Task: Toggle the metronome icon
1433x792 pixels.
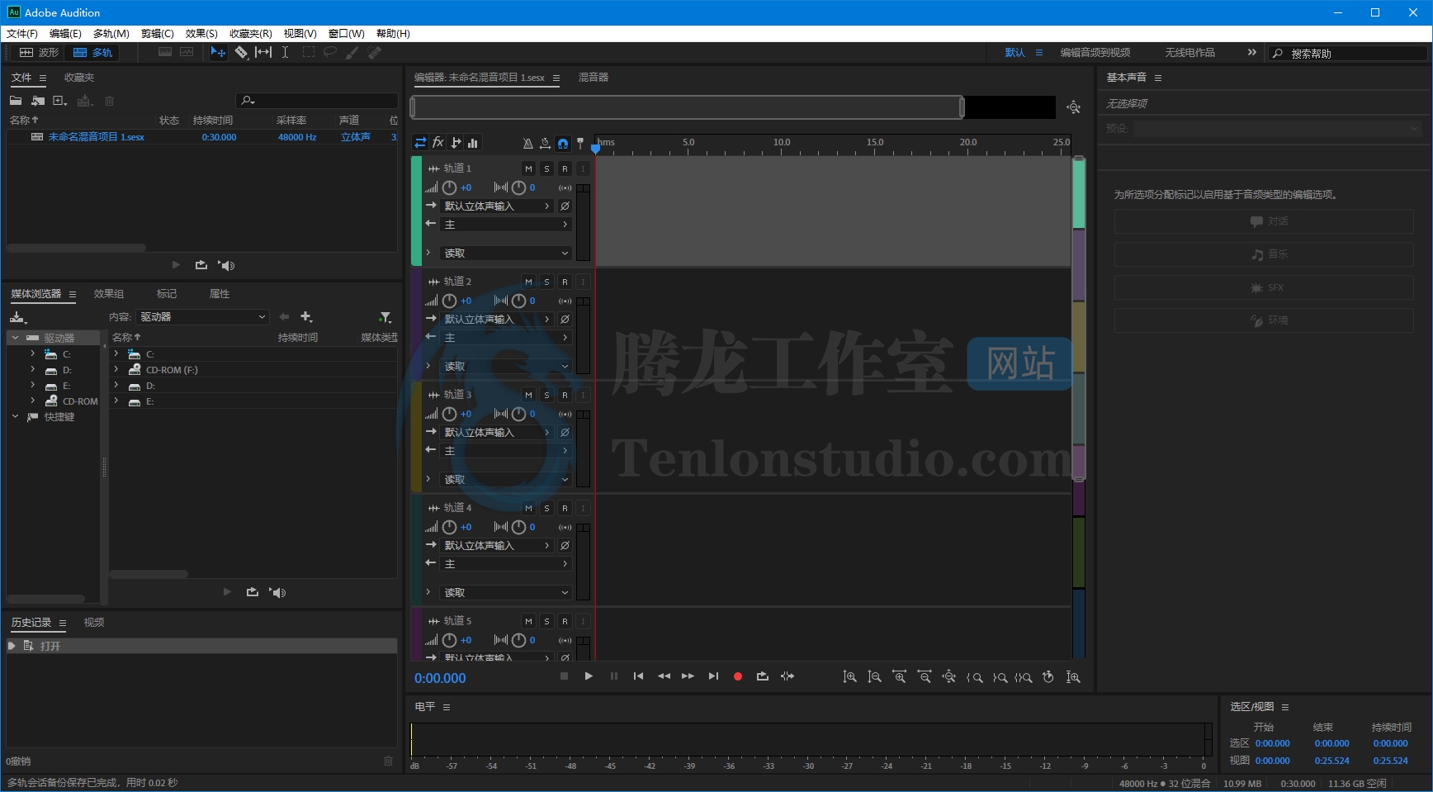Action: point(527,143)
